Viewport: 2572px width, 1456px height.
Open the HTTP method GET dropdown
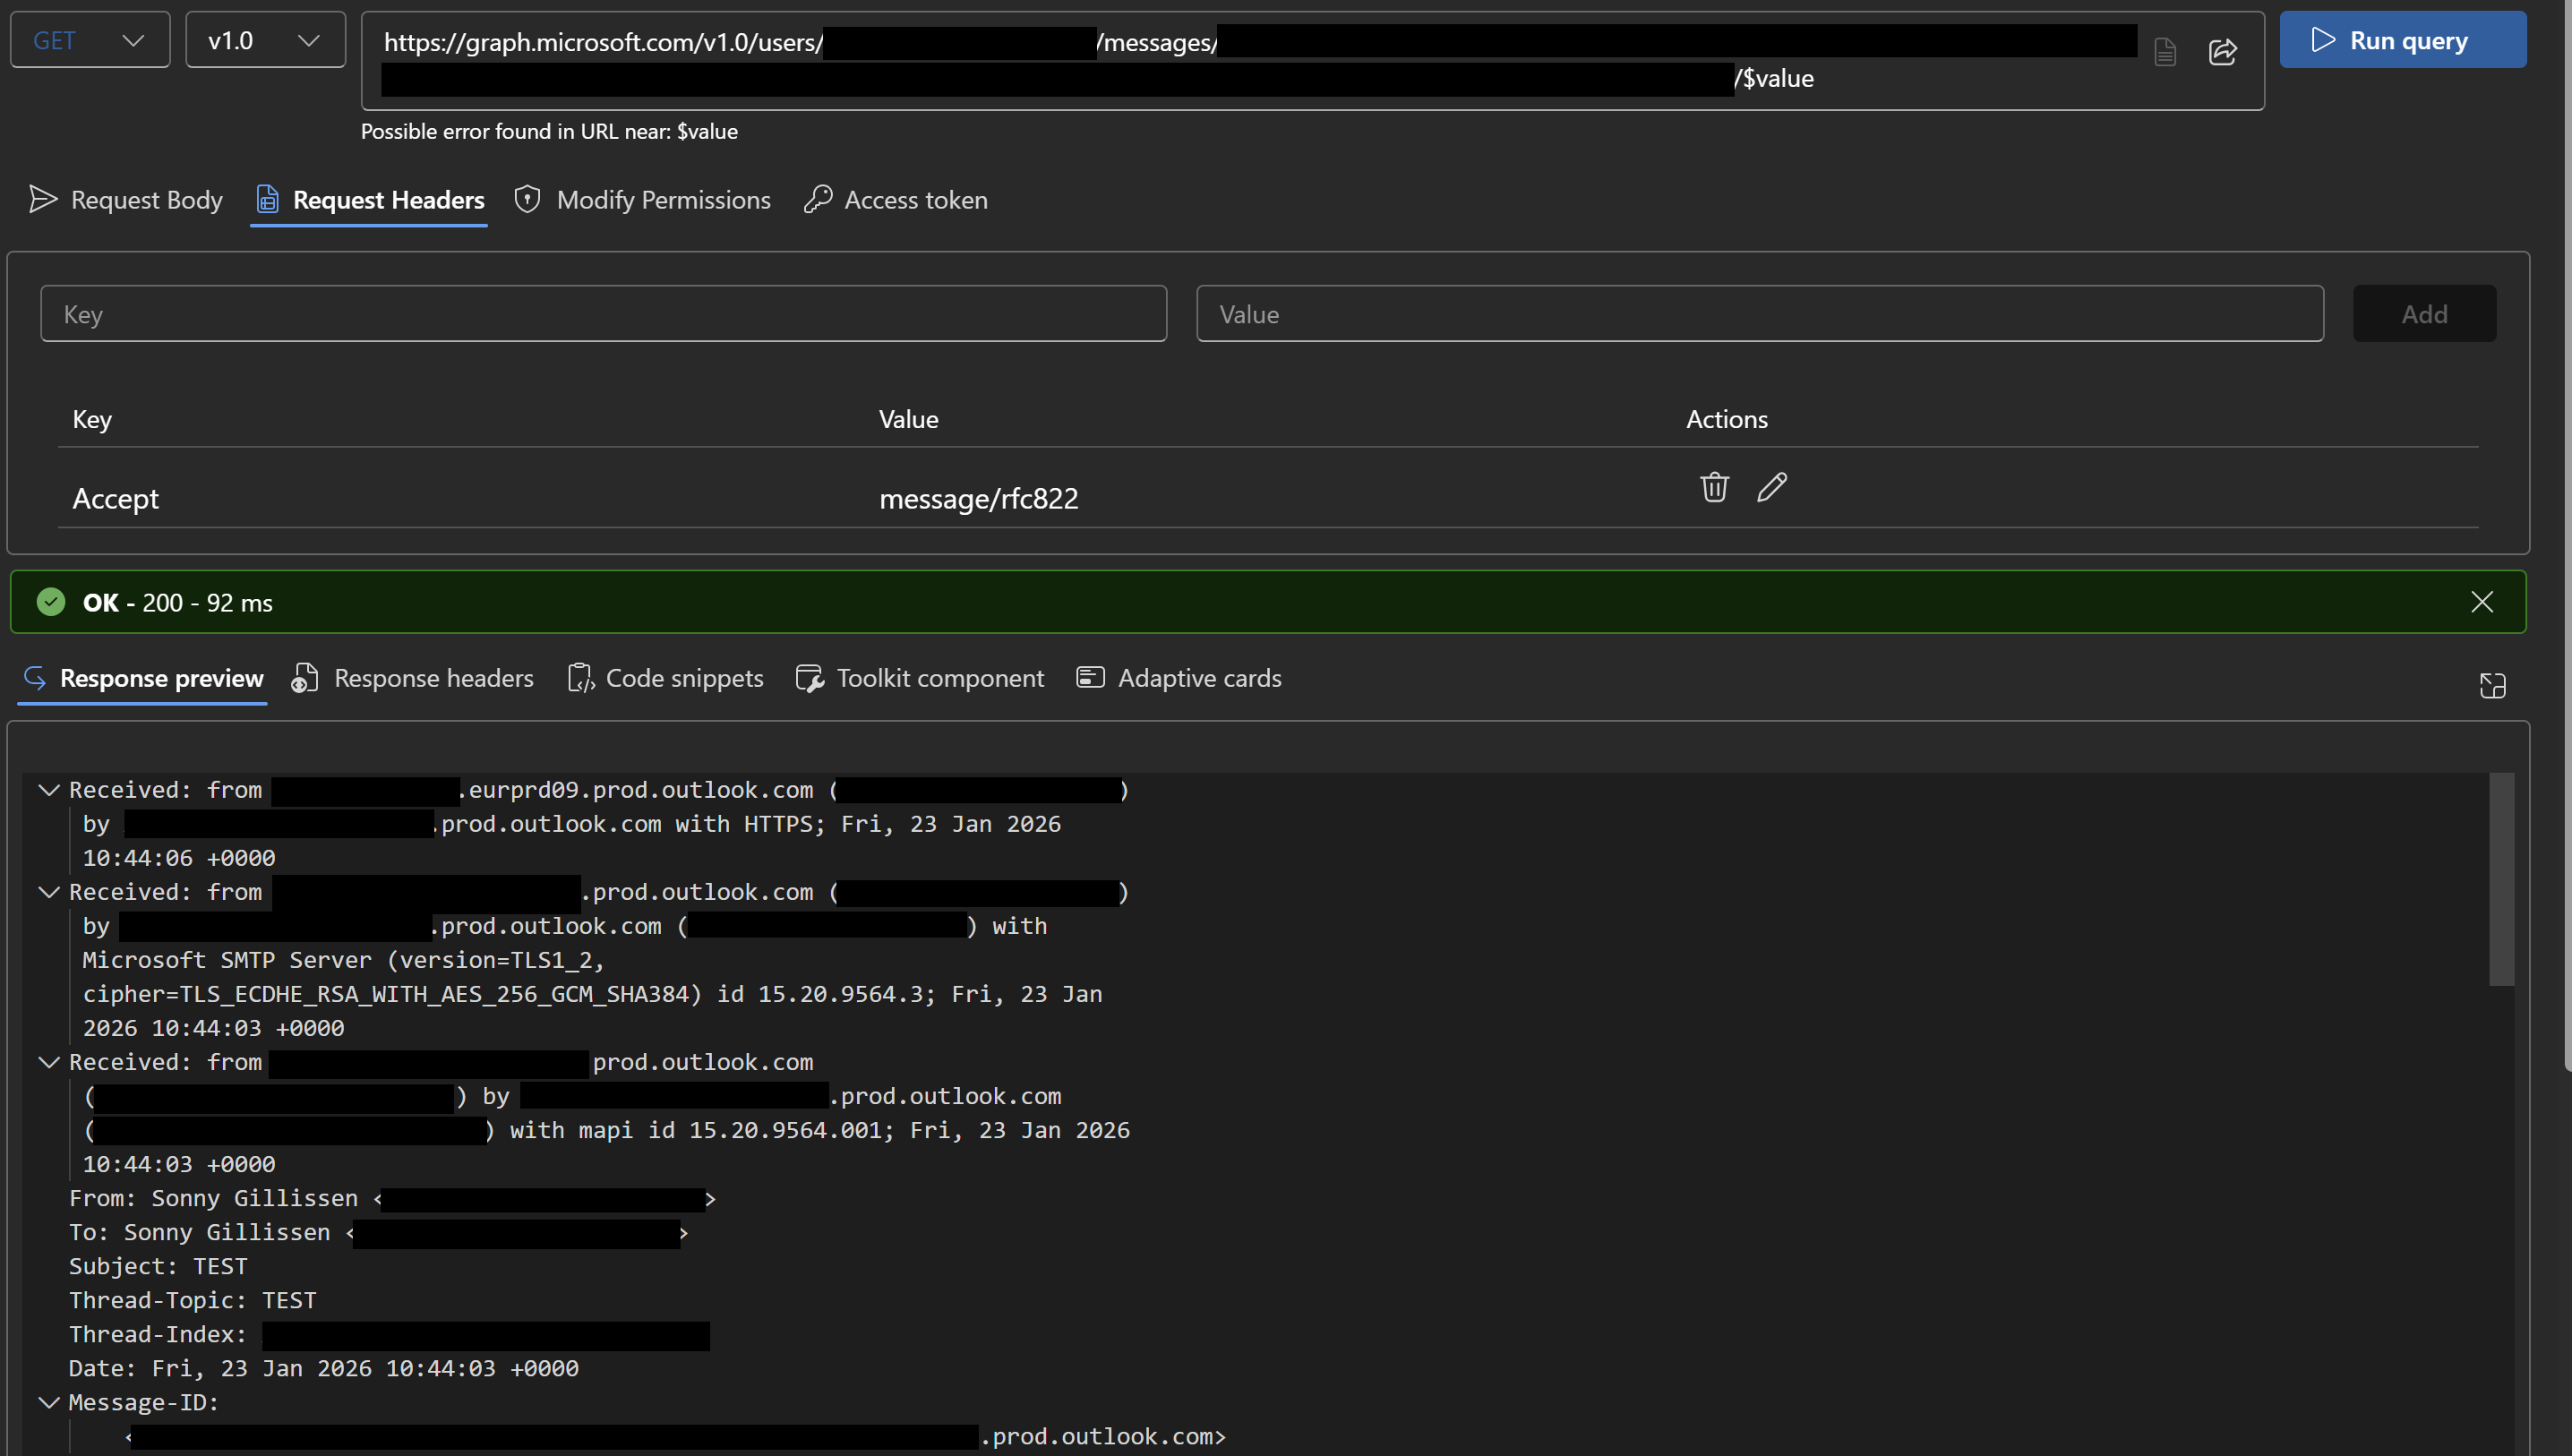pyautogui.click(x=90, y=40)
